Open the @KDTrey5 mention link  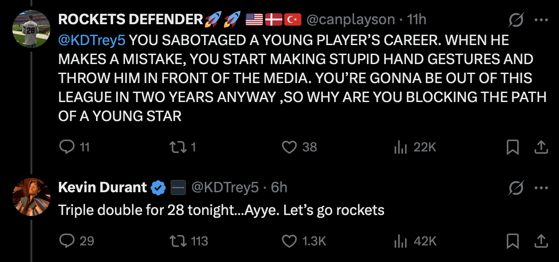pyautogui.click(x=92, y=41)
